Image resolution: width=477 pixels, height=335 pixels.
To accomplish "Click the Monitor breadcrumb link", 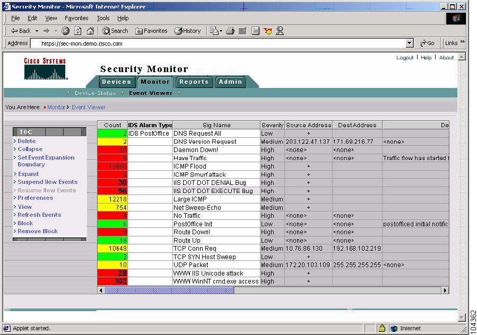I will pos(56,107).
